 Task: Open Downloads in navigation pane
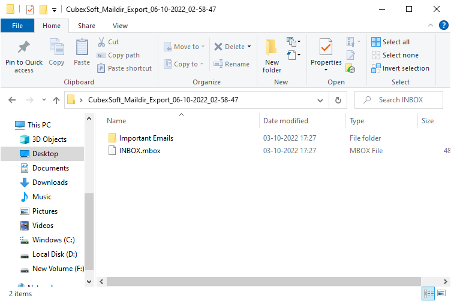click(44, 183)
